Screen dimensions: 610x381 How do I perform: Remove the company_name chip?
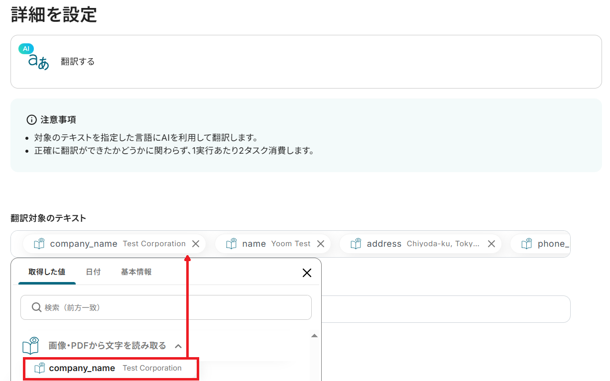point(196,244)
